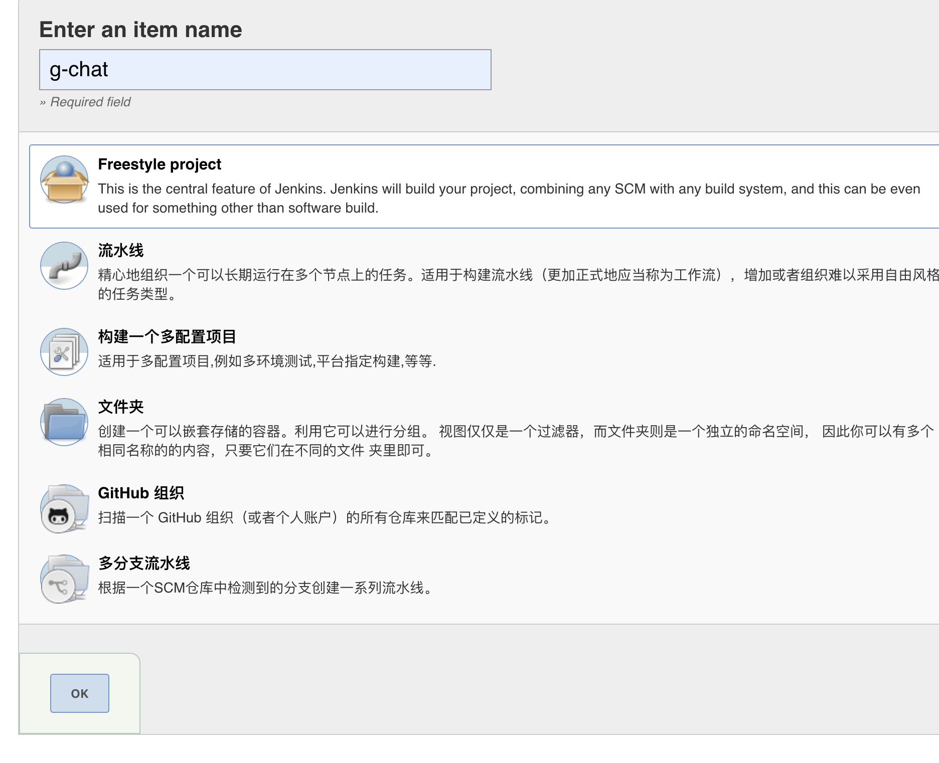This screenshot has width=939, height=763.
Task: Pick the 构建一个多配置项目 title
Action: click(x=167, y=336)
